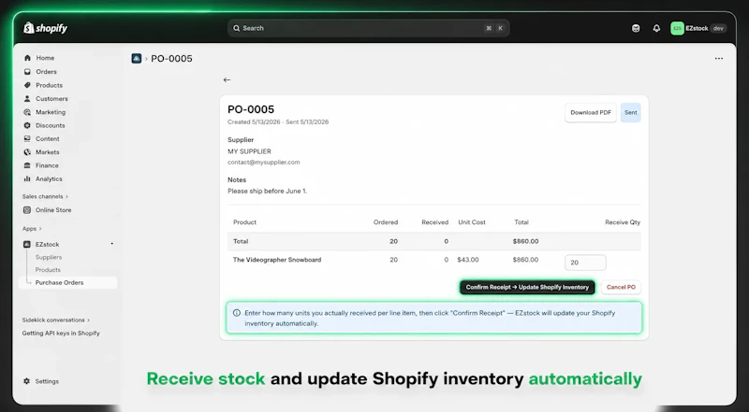Click the Settings gear icon
The image size is (749, 412).
pos(27,381)
